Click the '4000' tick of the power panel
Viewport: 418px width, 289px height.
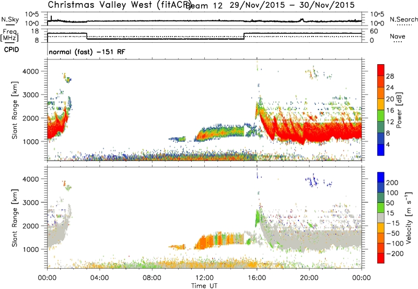(30, 71)
